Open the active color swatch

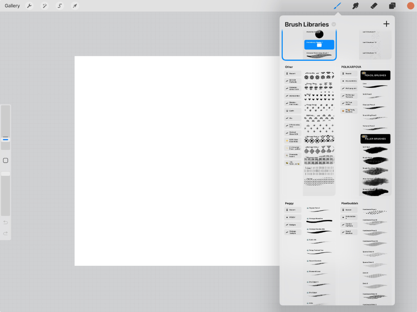pos(410,6)
